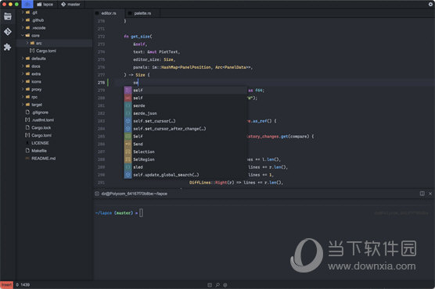Click the lapce workspace folder icon

tap(39, 4)
